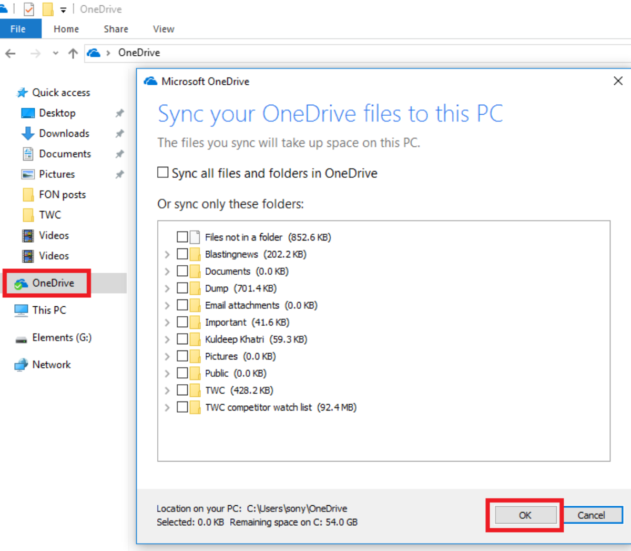Click the Up directory arrow
The height and width of the screenshot is (551, 631).
(x=73, y=53)
